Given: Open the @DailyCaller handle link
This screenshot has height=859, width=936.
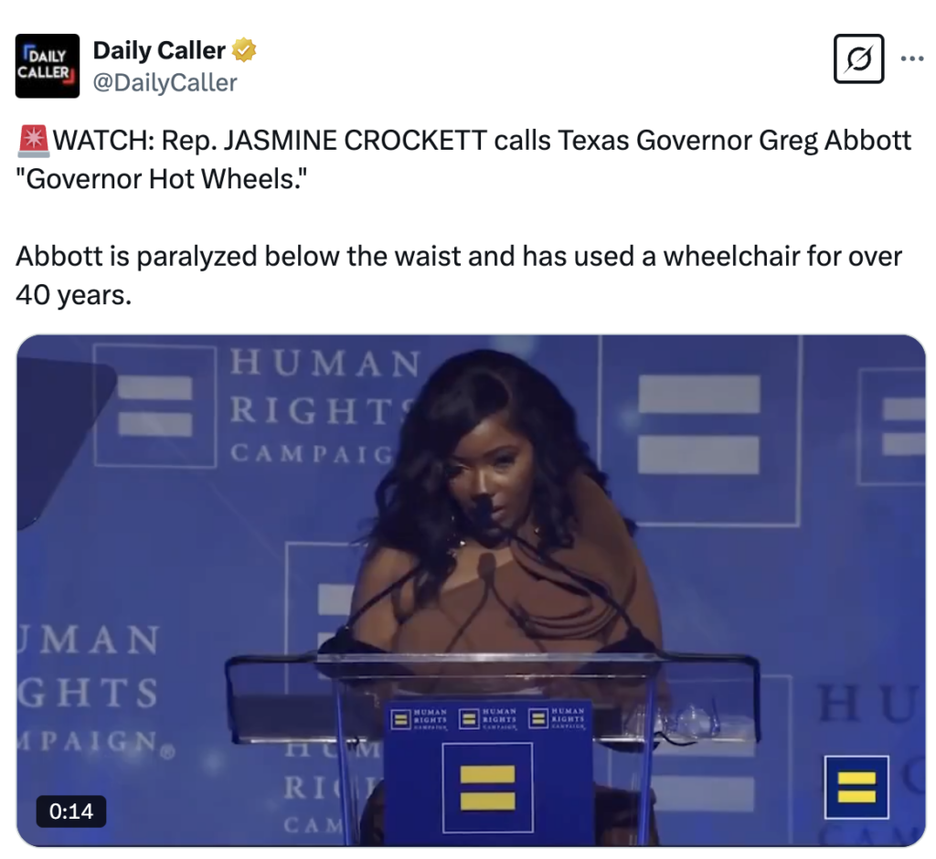Looking at the screenshot, I should point(165,82).
